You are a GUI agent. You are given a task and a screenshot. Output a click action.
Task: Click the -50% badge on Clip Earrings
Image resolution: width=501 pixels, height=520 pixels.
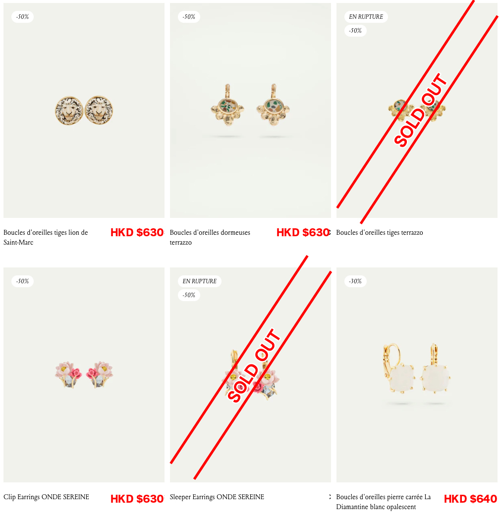point(23,281)
